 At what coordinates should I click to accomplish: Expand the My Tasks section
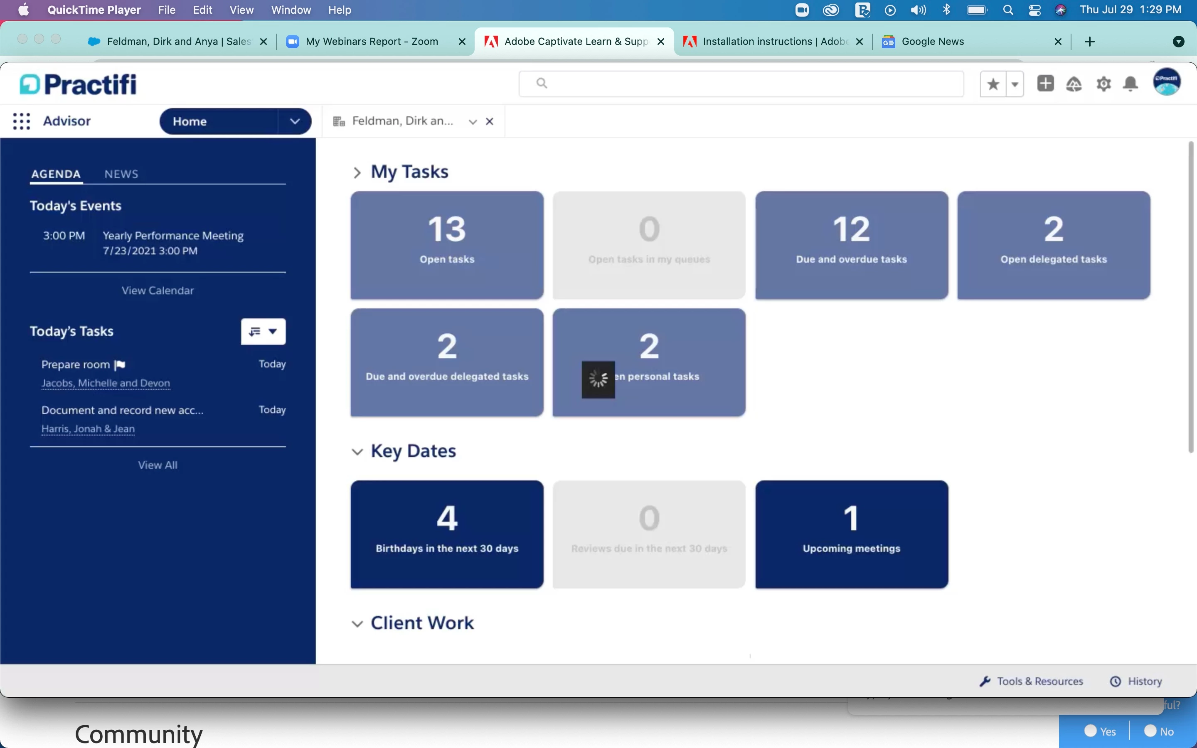pyautogui.click(x=357, y=172)
